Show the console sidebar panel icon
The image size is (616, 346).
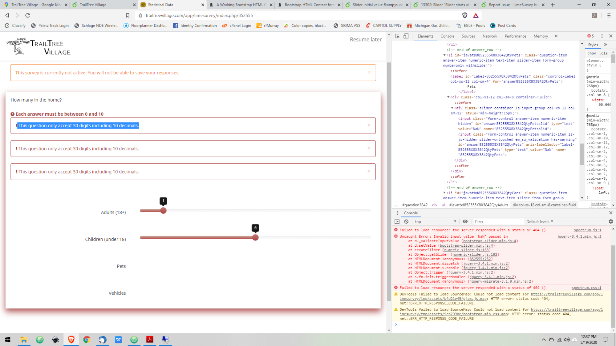(x=397, y=221)
